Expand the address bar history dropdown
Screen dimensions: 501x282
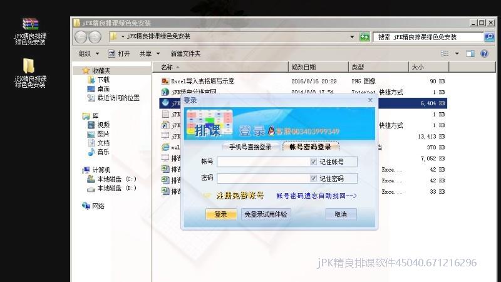click(352, 37)
